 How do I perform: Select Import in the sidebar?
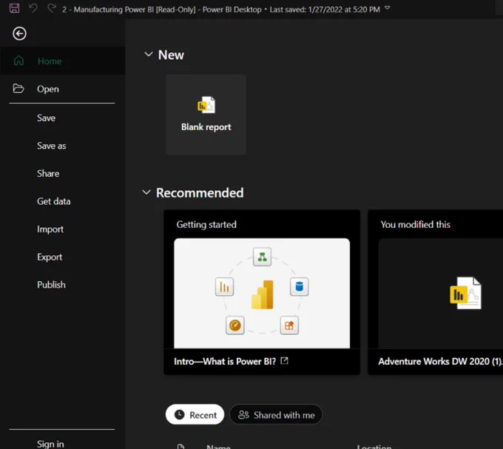tap(50, 229)
